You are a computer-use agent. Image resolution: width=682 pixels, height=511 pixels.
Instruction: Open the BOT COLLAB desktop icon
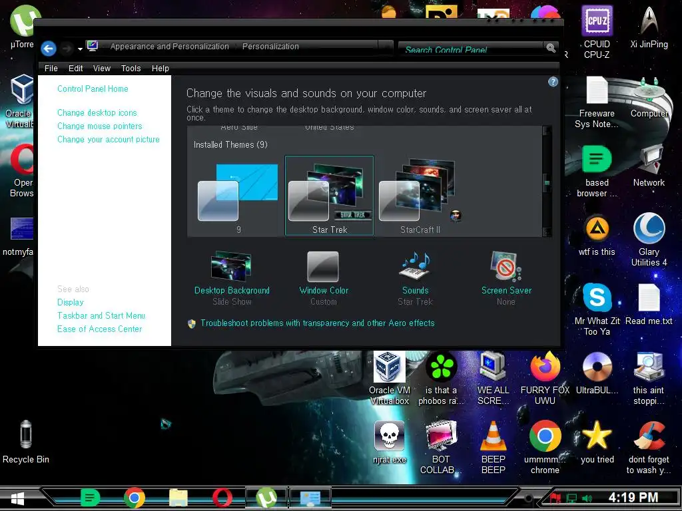441,448
